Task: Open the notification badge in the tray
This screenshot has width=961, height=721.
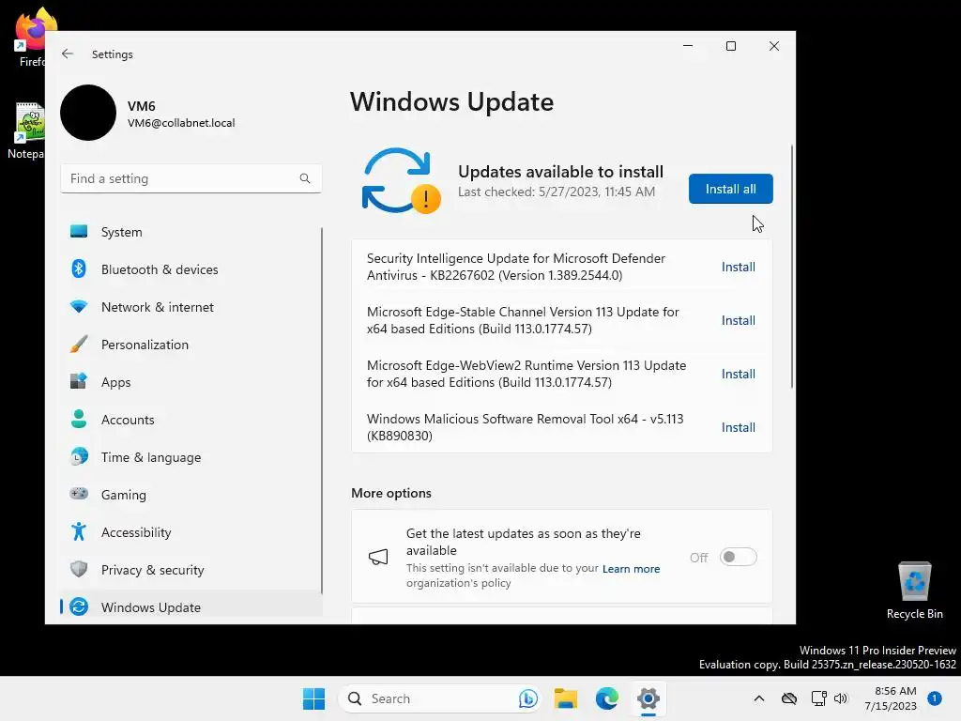Action: coord(935,698)
